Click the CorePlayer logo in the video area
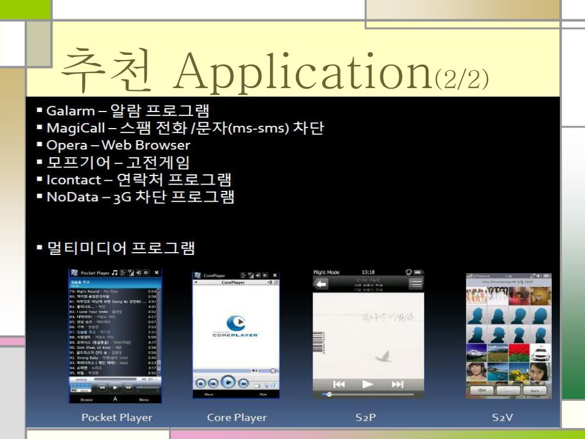Screen dimensions: 585x439 [x=236, y=326]
